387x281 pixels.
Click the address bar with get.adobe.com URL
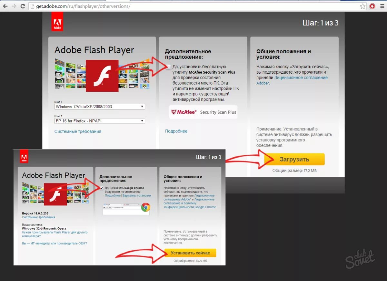tap(197, 6)
